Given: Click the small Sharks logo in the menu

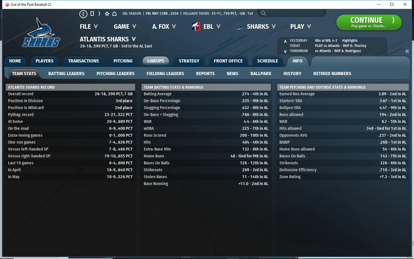Looking at the screenshot, I should pyautogui.click(x=239, y=27).
